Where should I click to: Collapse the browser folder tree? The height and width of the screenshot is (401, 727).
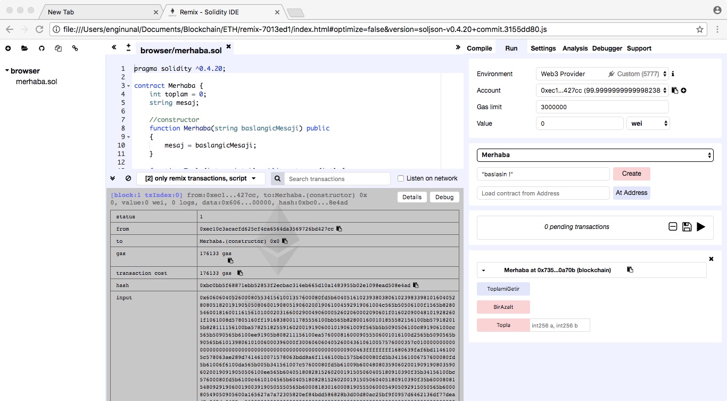coord(7,70)
